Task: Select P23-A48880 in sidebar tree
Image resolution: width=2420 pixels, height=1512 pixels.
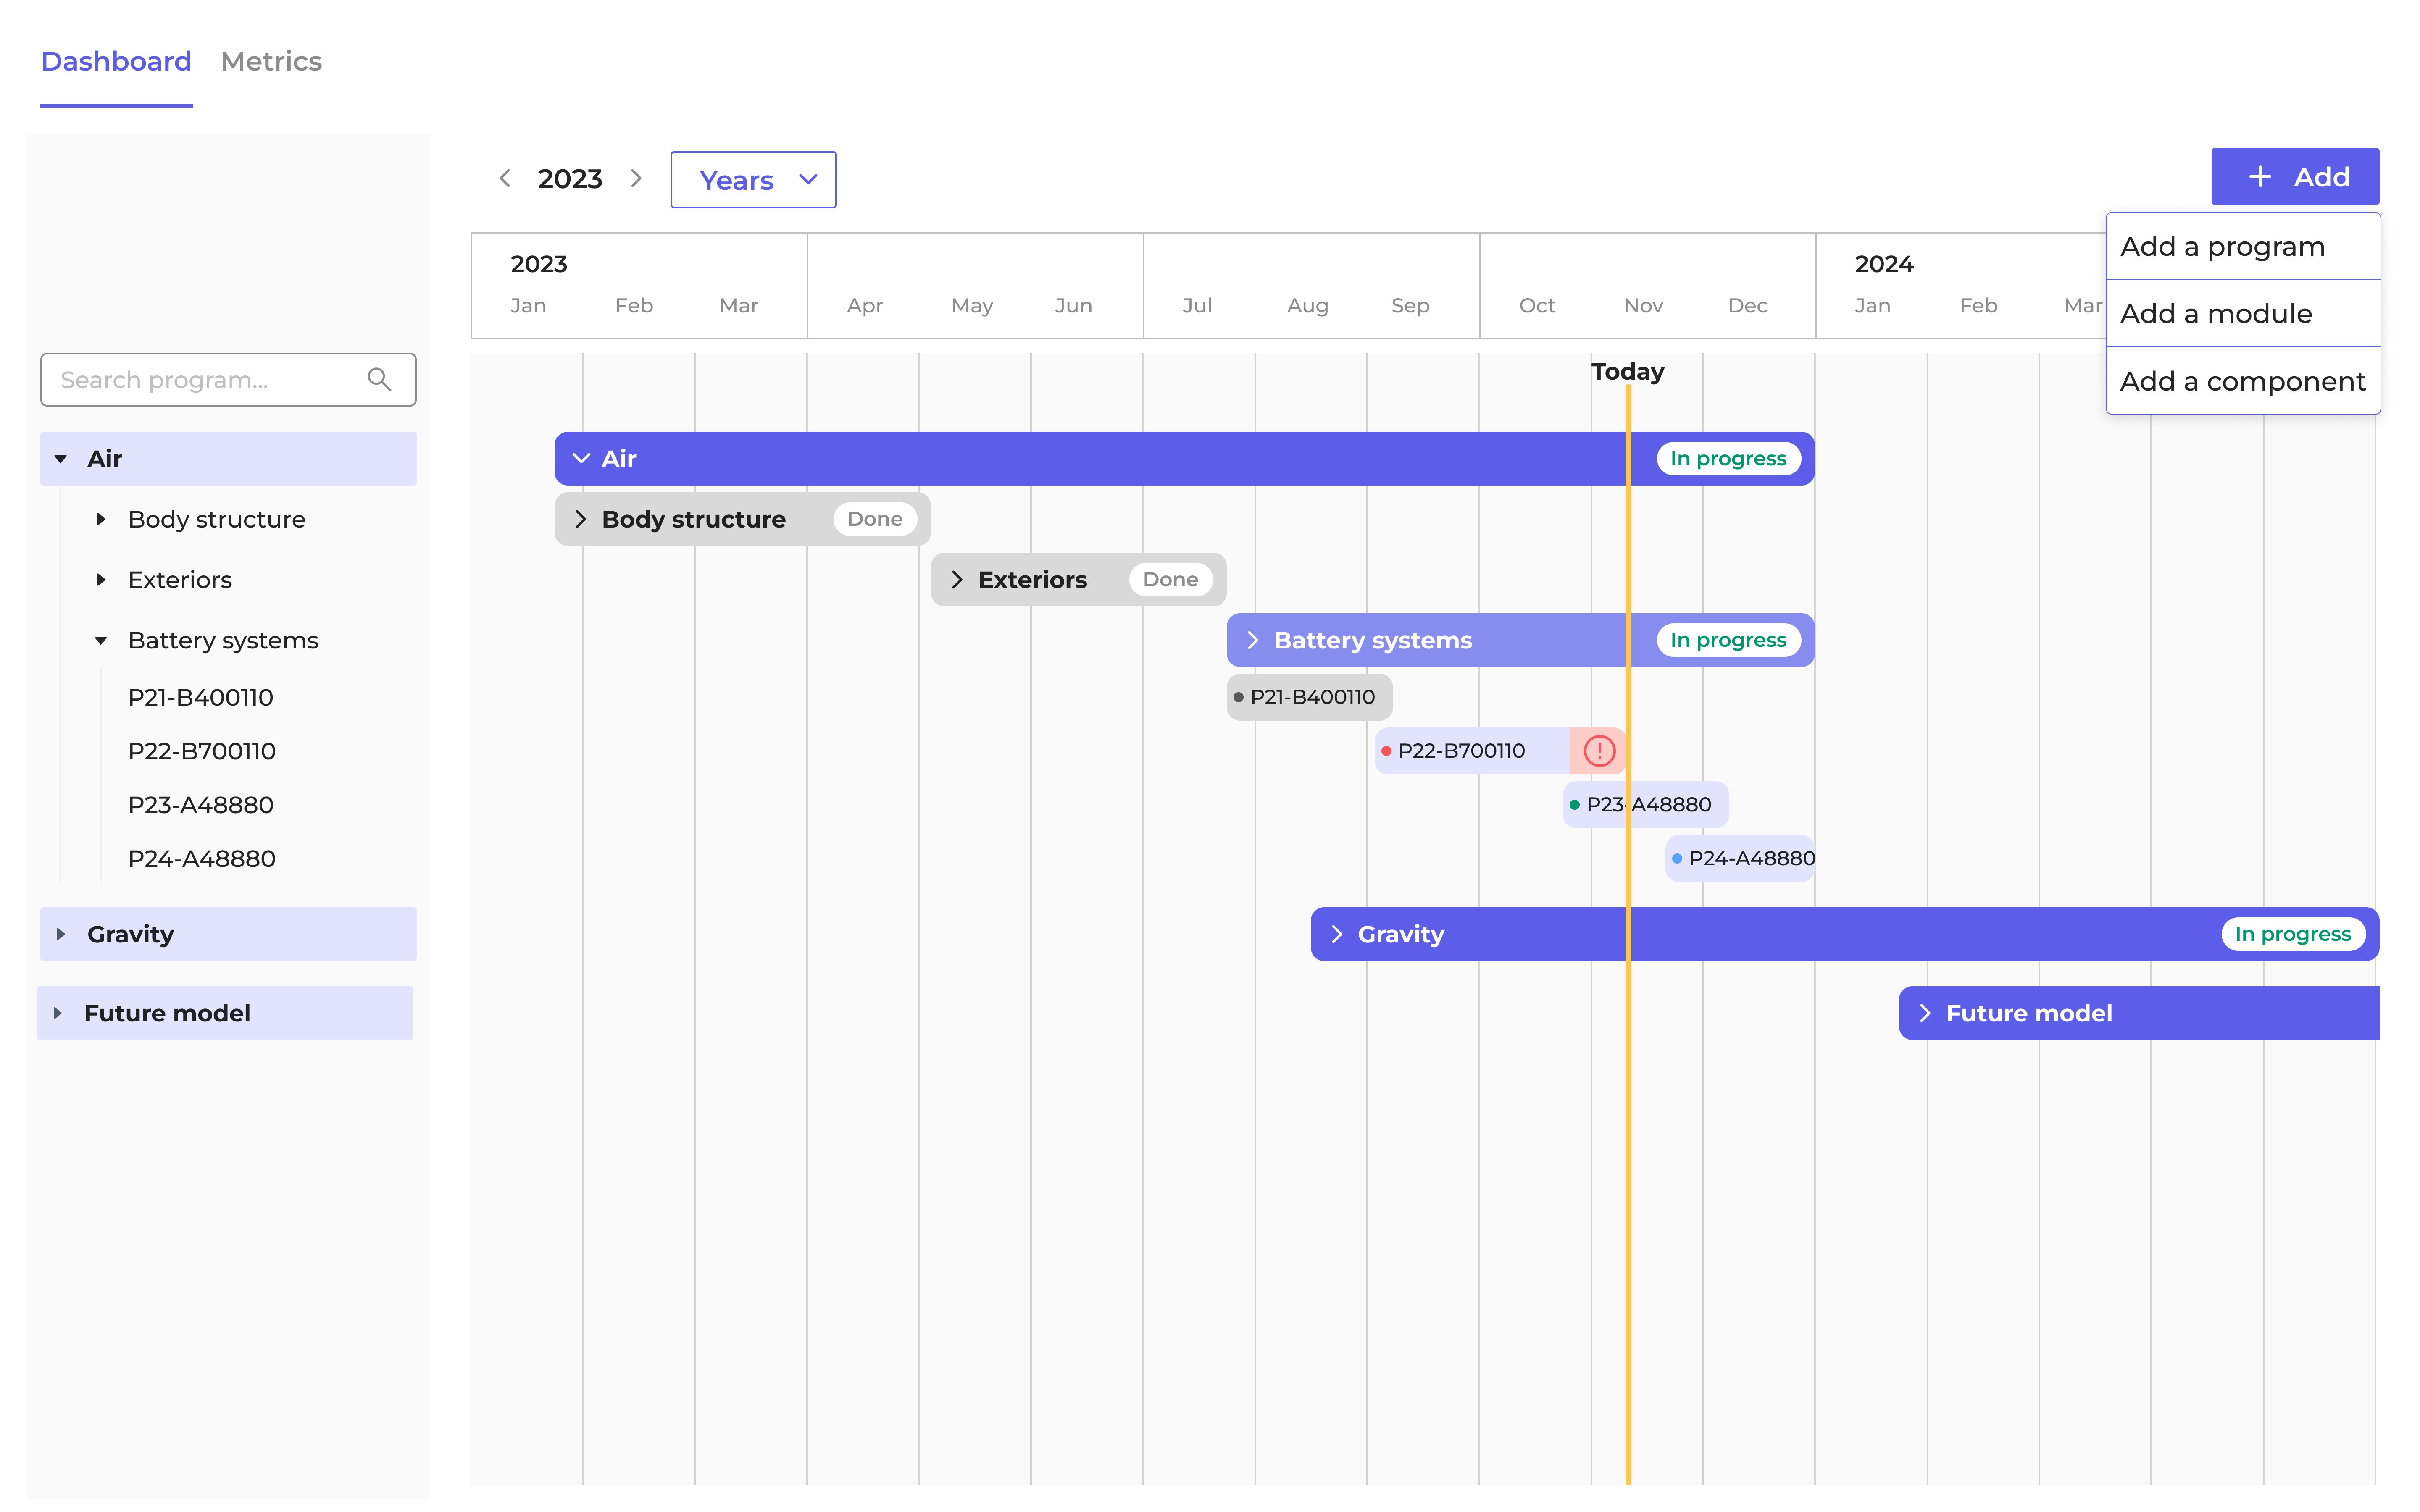Action: [200, 805]
